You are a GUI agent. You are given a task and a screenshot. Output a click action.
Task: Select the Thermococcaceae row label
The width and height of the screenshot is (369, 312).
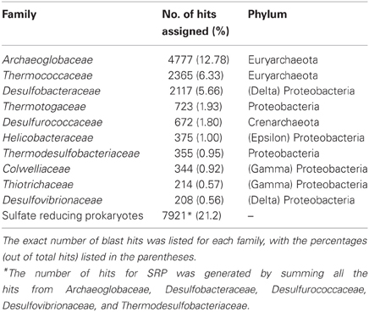point(47,75)
